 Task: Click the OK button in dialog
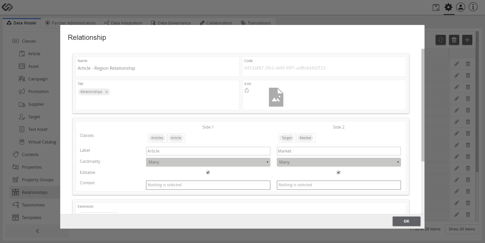coord(406,221)
